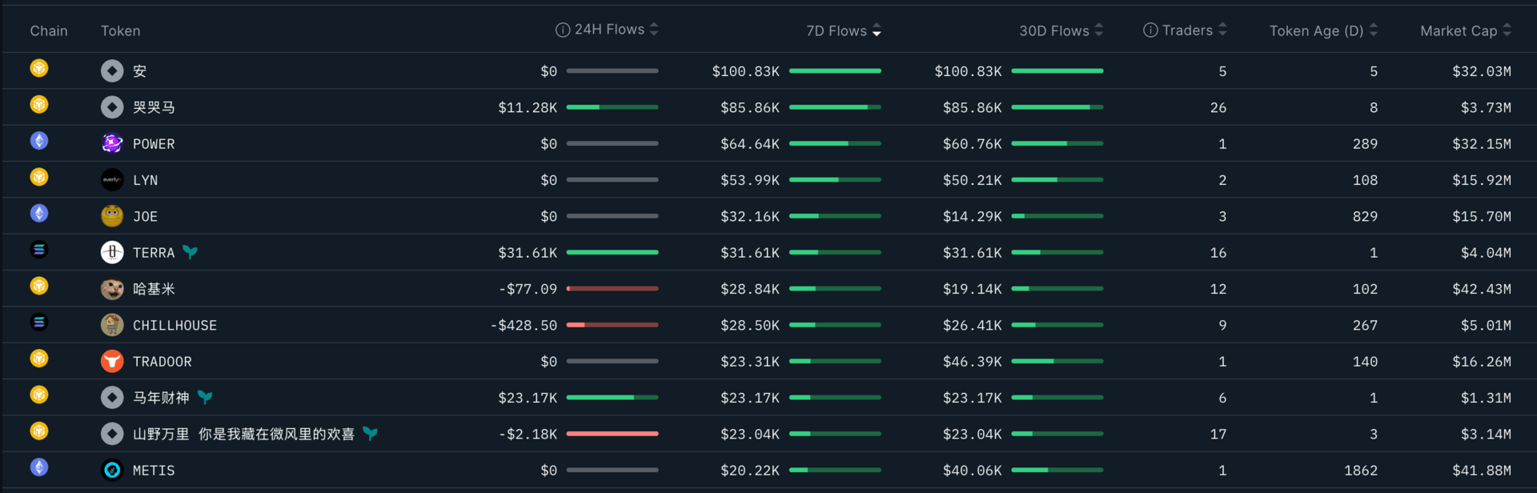Click the $20.22K 7D Flows value
The width and height of the screenshot is (1537, 493).
pos(750,471)
